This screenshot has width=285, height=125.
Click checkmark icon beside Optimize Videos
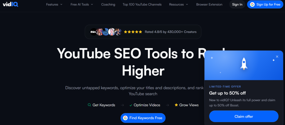tap(131, 105)
